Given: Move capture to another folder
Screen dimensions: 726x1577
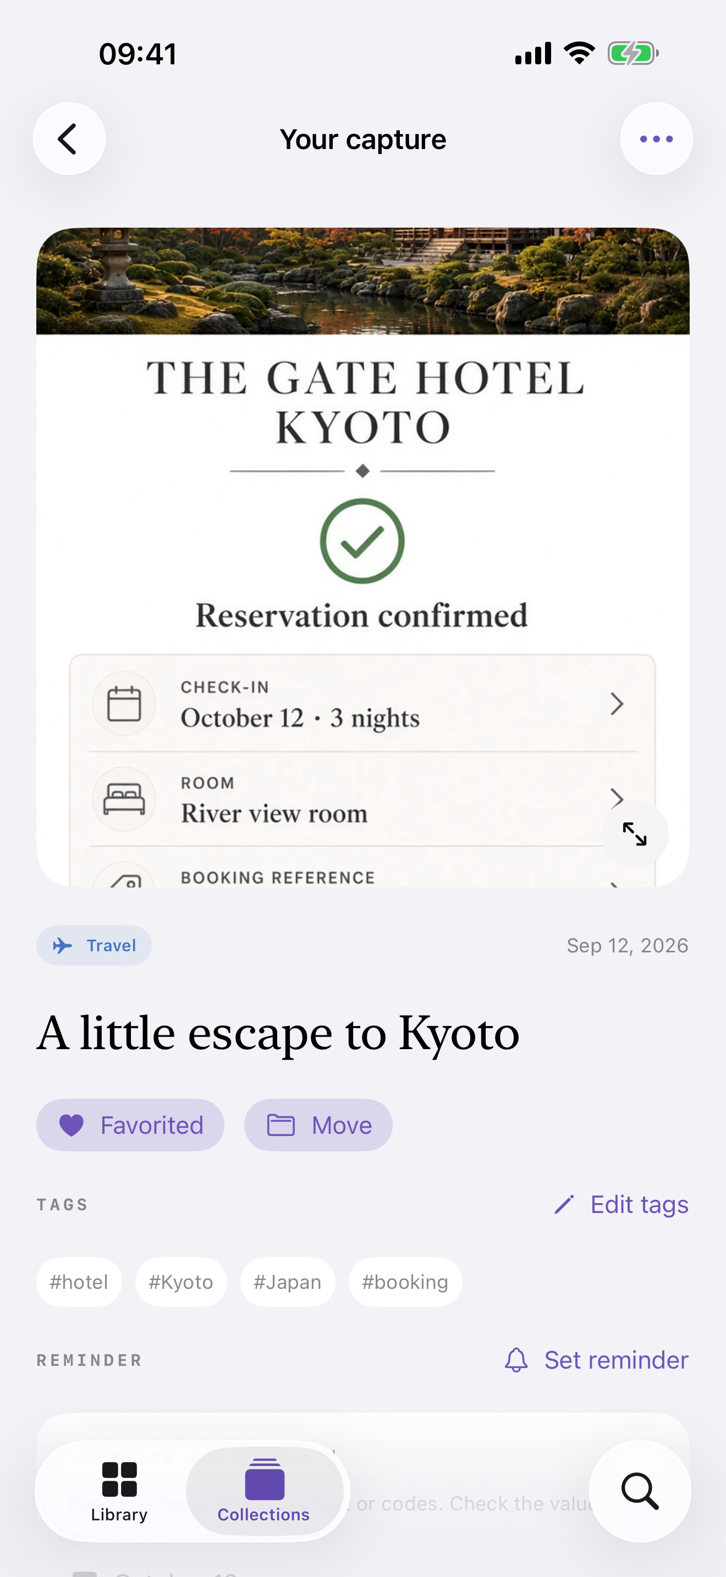Looking at the screenshot, I should 318,1125.
